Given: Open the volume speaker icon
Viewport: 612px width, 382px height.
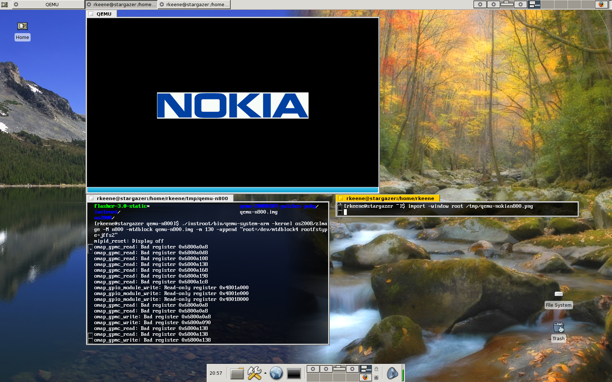Looking at the screenshot, I should point(392,373).
